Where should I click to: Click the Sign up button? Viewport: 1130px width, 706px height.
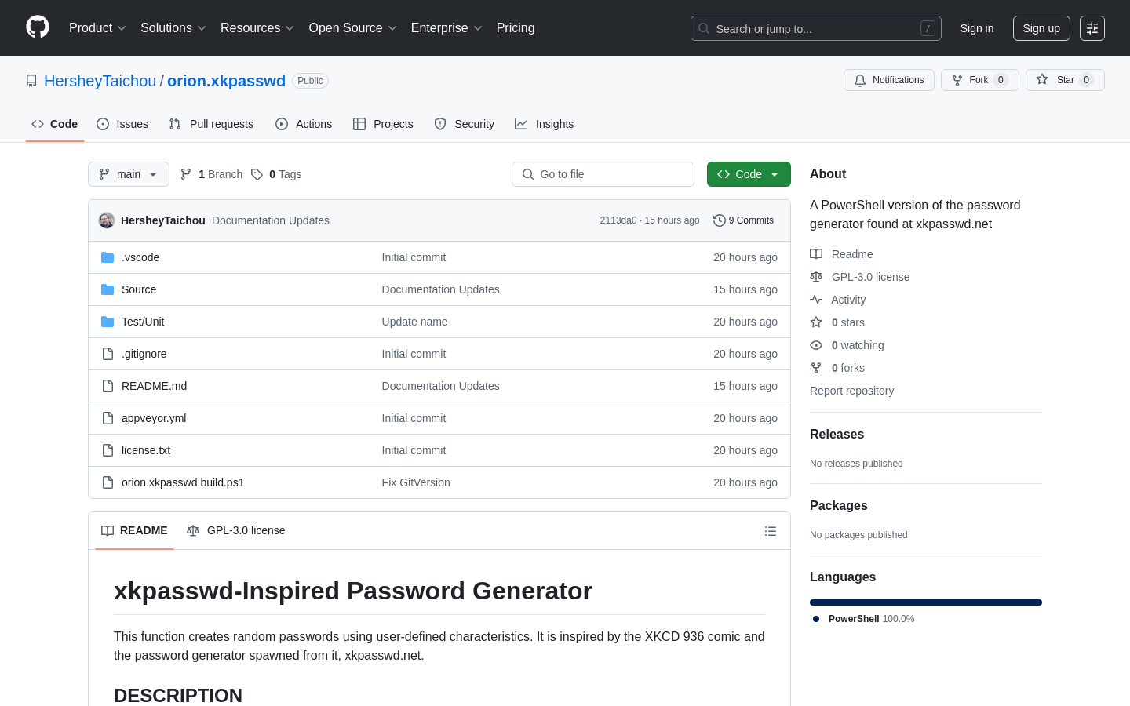tap(1041, 28)
